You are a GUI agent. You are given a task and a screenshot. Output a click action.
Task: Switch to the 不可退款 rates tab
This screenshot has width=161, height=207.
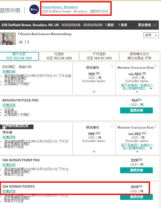pos(99,56)
